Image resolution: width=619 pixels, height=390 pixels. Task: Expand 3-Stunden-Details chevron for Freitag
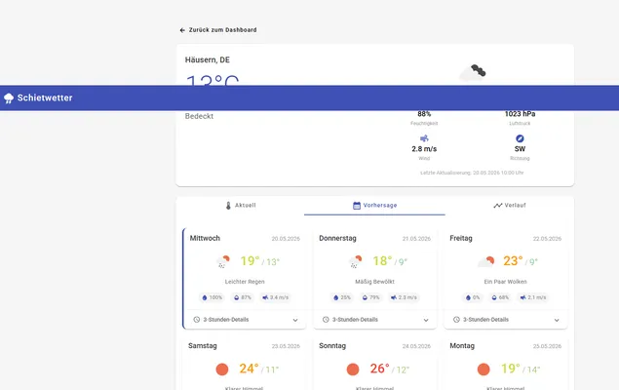557,320
